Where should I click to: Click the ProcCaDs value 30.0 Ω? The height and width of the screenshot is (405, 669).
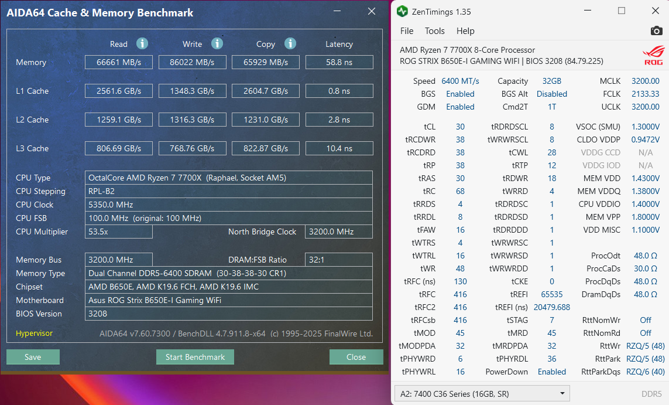[x=645, y=268]
